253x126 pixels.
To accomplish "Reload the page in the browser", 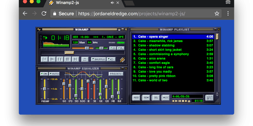I will coord(44,14).
